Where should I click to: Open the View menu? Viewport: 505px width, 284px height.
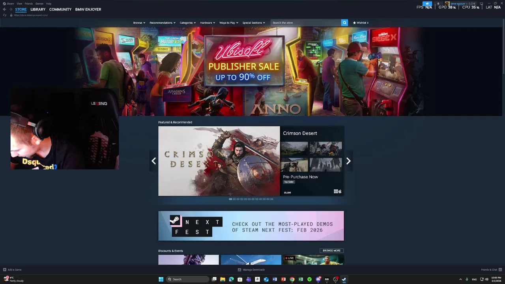coord(19,4)
